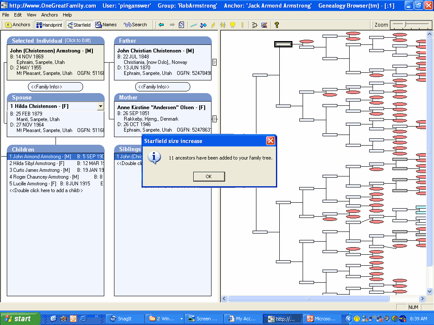Click the blue anchor-arrow toolbar icon

[203, 25]
